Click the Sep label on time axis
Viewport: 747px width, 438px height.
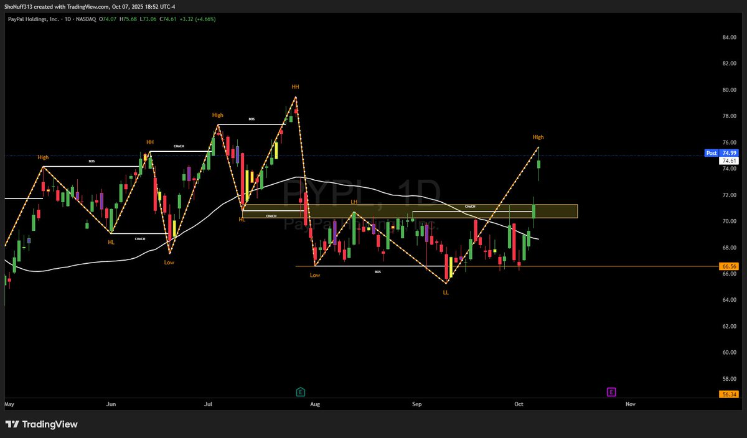point(417,404)
